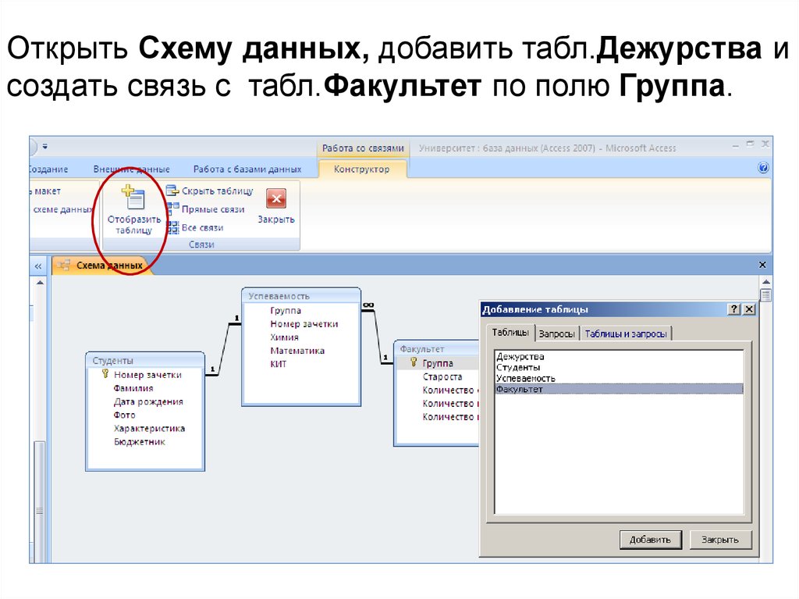Click the Группа key field in Факультет
Screen dimensions: 799x599
(x=438, y=363)
